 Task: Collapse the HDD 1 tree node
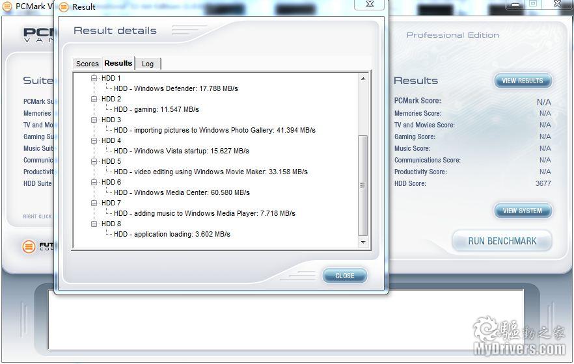click(94, 78)
